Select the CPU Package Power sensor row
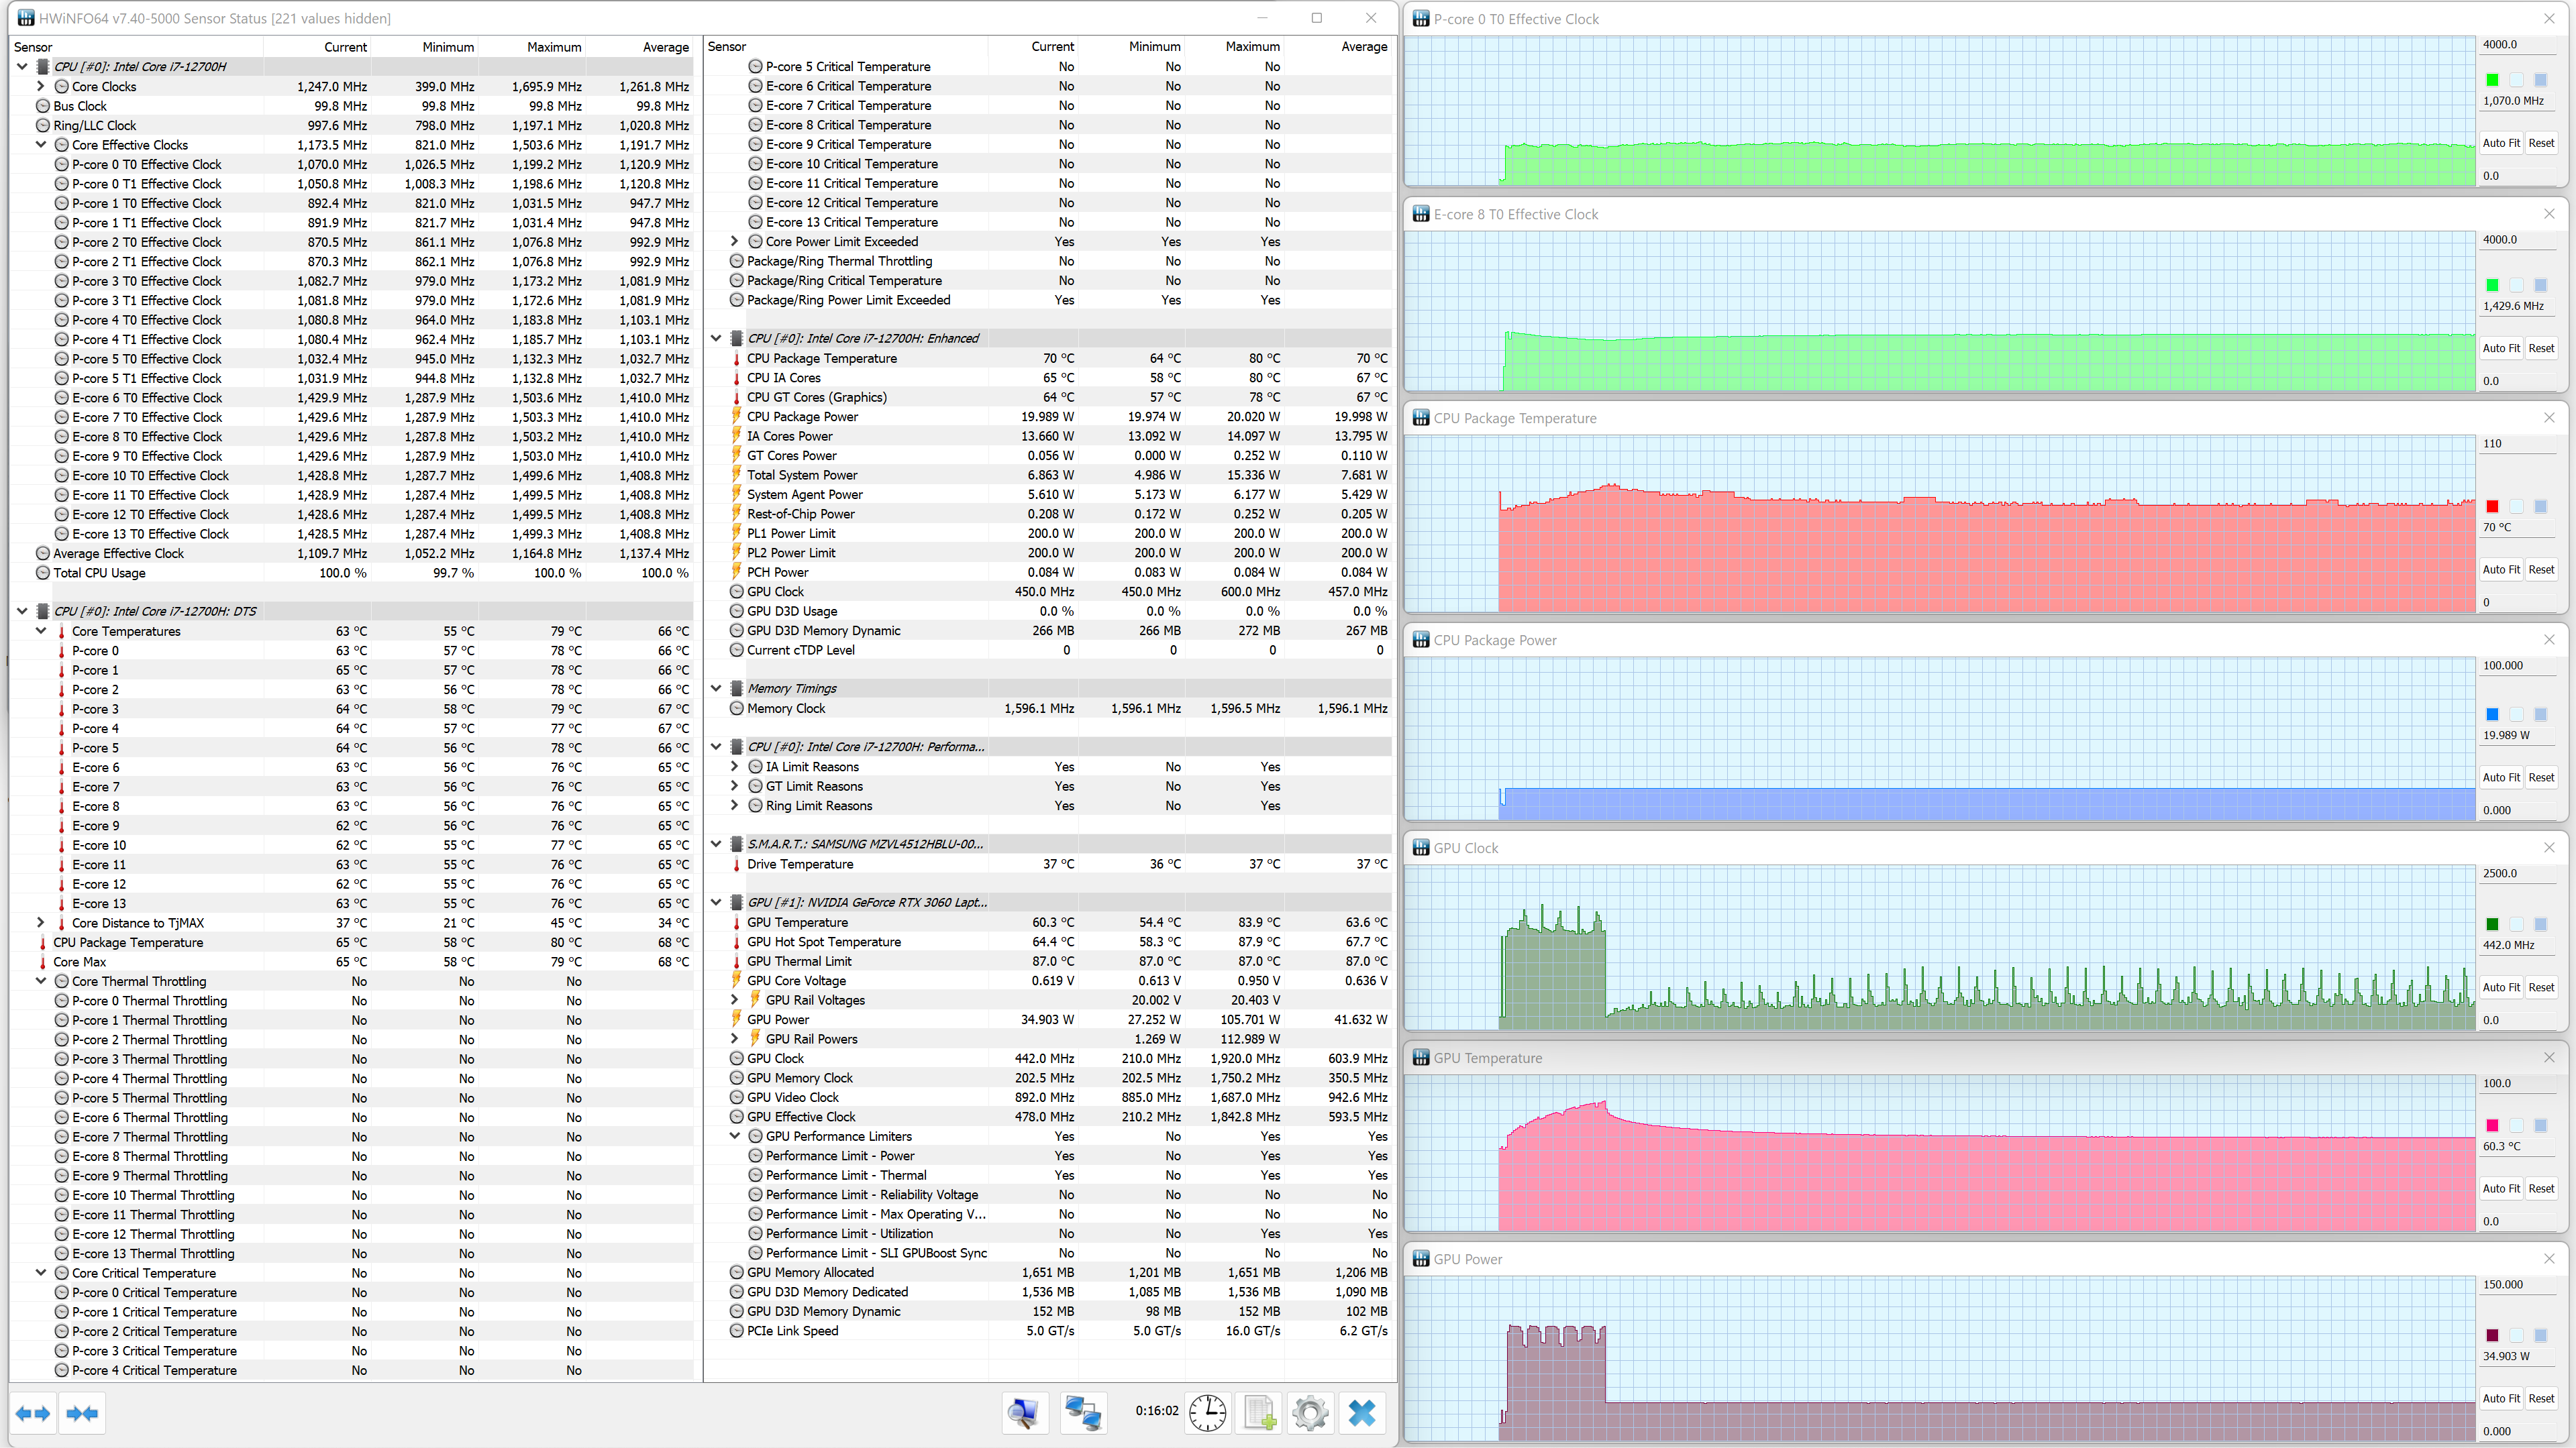Viewport: 2576px width, 1448px height. coord(802,416)
